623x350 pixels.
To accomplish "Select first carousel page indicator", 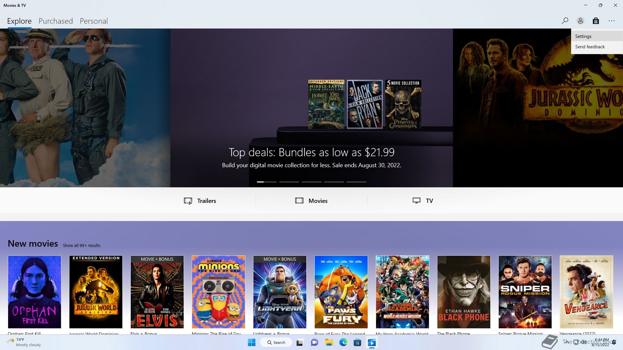I will click(x=267, y=182).
